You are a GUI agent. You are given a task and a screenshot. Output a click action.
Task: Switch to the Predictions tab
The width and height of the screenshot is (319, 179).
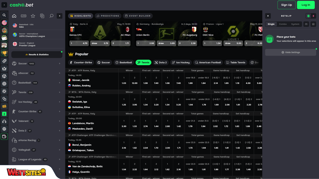(x=108, y=16)
